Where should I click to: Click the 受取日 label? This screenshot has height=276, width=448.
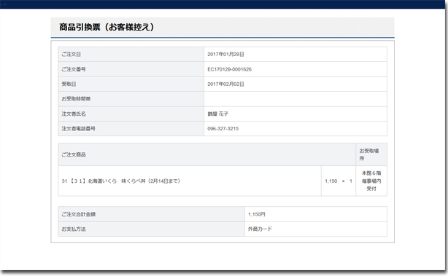click(x=69, y=84)
